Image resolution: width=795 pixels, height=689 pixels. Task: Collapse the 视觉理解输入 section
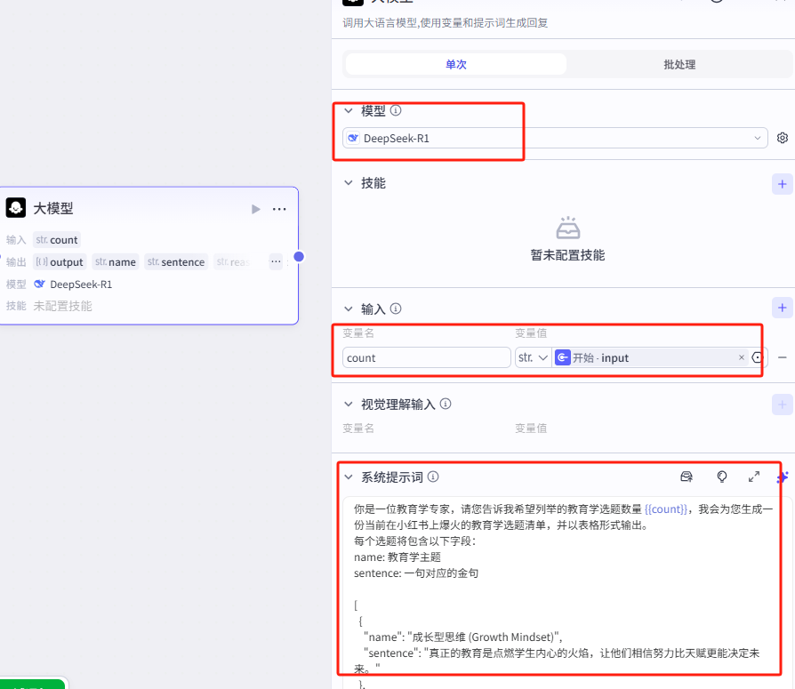(x=348, y=404)
